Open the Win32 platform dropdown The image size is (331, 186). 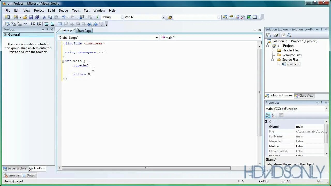coord(163,17)
